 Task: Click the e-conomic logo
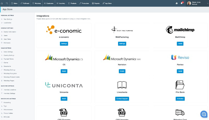[64, 30]
